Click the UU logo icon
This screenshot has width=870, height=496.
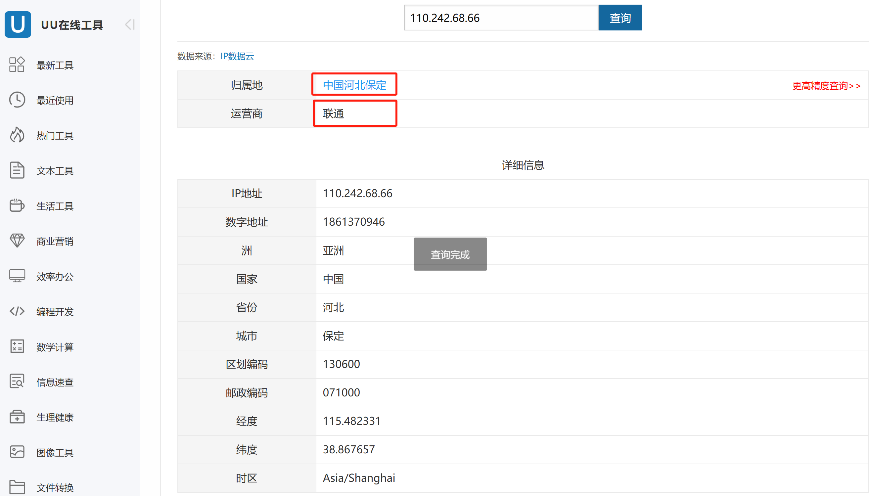(x=18, y=24)
